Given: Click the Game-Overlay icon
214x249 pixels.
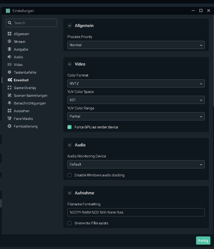Looking at the screenshot, I should coord(9,88).
